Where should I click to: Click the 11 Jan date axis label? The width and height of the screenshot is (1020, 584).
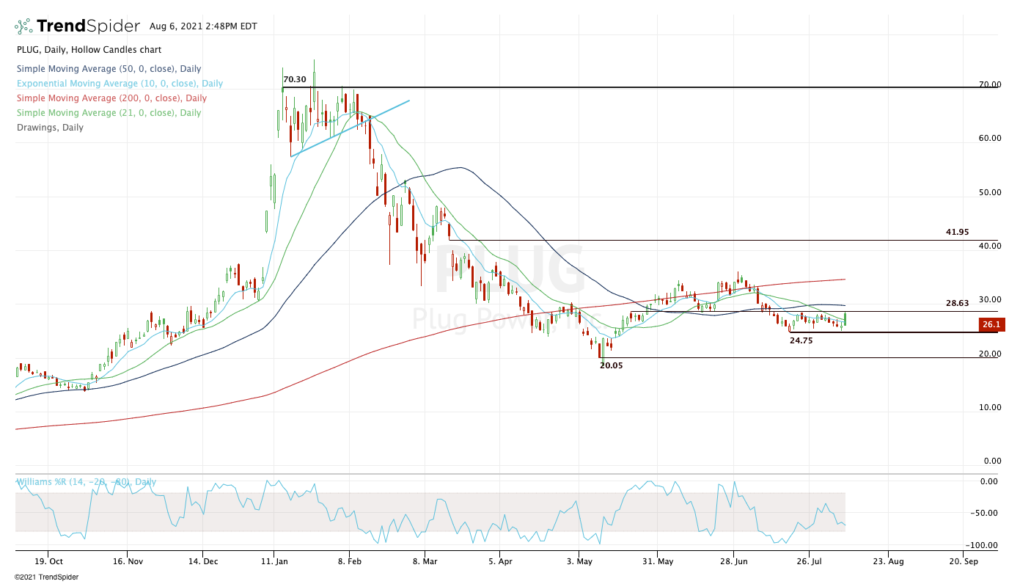[x=274, y=561]
